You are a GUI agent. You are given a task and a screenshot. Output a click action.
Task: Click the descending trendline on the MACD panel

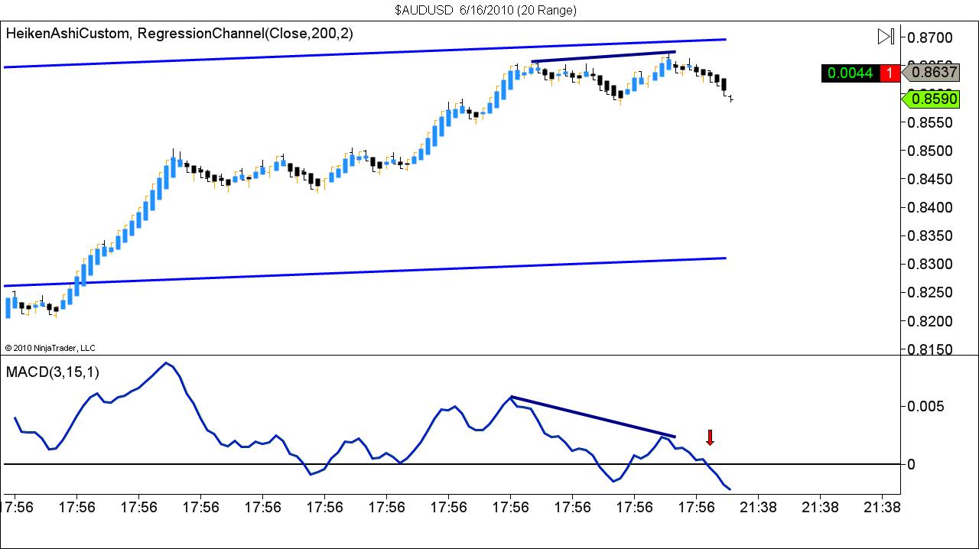(593, 416)
